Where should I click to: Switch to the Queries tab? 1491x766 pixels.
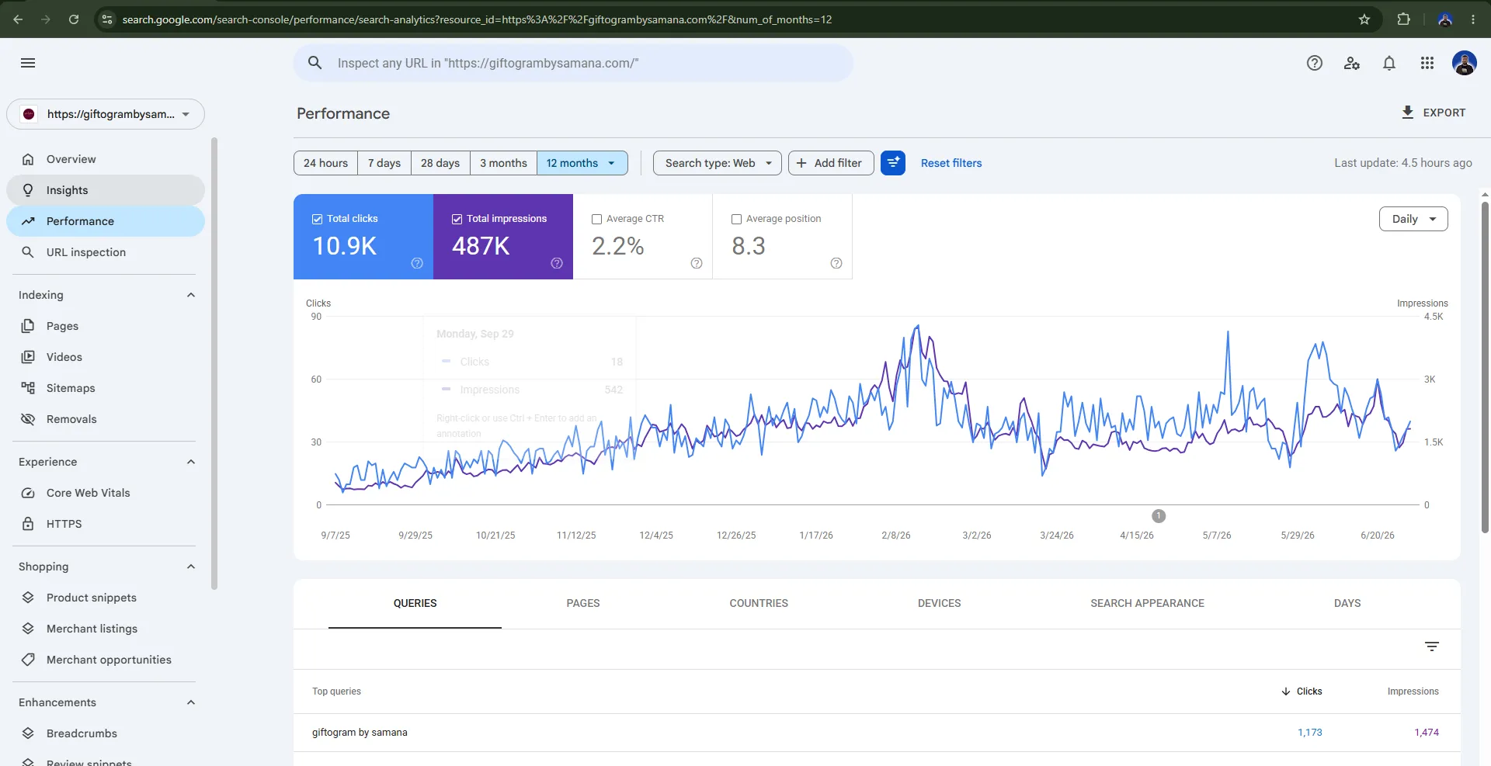[415, 603]
